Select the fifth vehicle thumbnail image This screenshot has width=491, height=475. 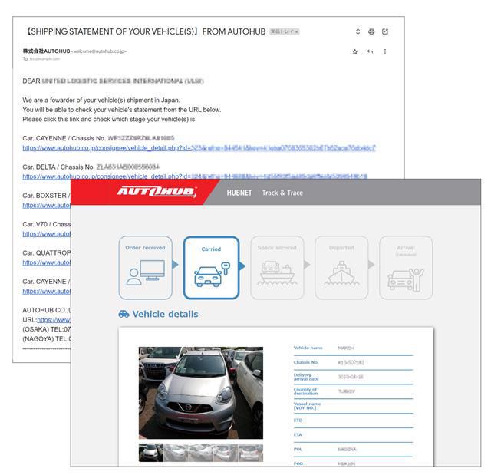click(251, 453)
